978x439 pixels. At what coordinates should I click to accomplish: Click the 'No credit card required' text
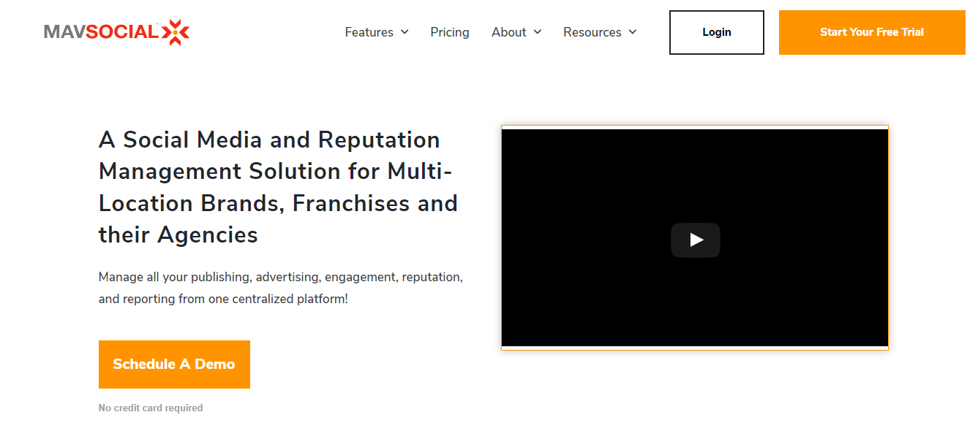[151, 408]
